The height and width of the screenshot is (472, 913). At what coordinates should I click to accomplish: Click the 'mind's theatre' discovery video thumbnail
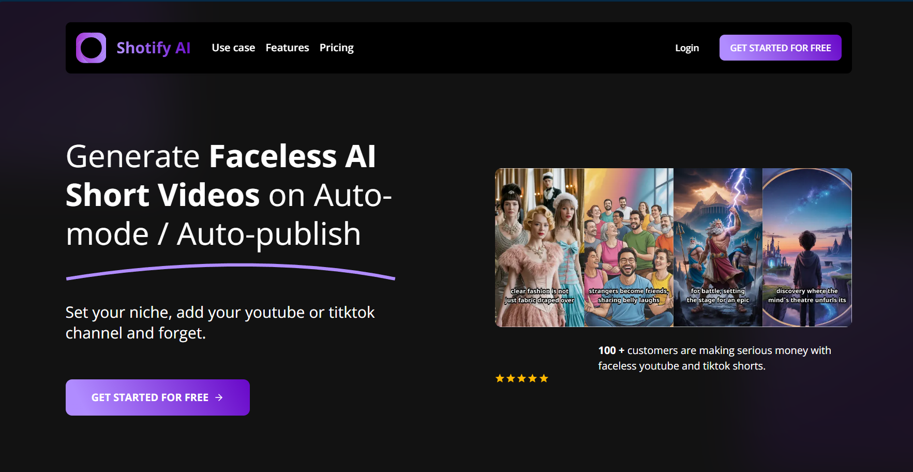tap(807, 247)
